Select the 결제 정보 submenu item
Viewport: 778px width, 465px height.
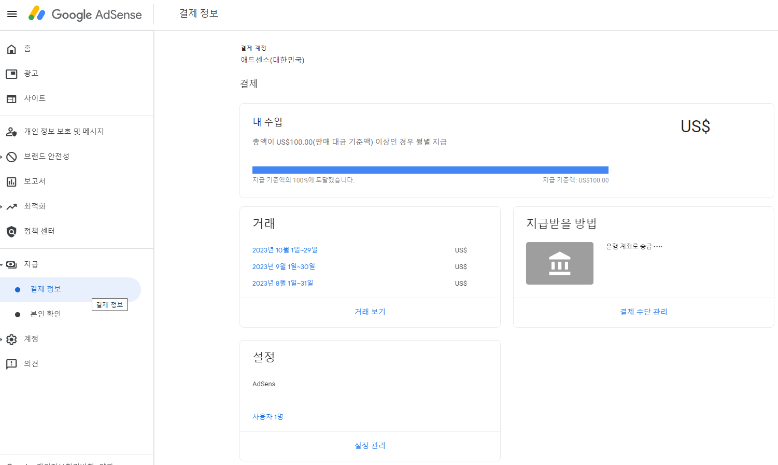(70, 289)
